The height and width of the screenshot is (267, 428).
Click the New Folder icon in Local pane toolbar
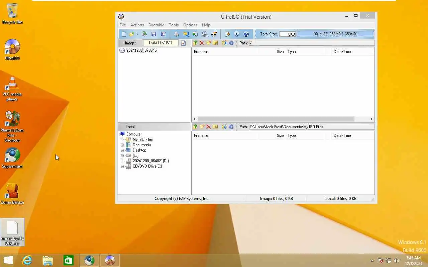pos(202,127)
